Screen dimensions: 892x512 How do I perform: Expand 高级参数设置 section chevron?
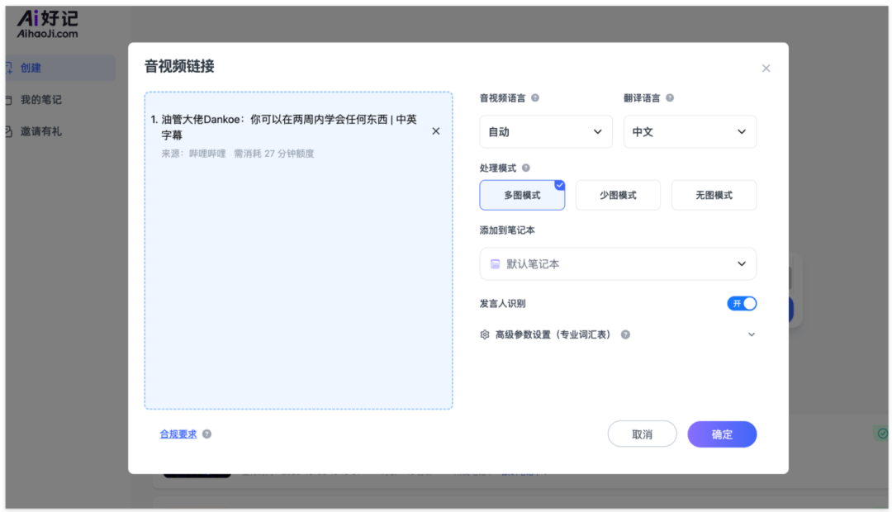[x=751, y=335]
